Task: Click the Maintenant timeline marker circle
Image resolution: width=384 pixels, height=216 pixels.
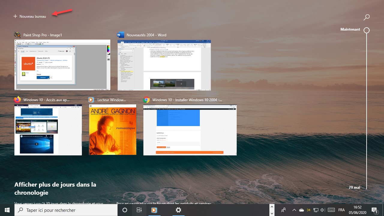Action: click(x=366, y=30)
